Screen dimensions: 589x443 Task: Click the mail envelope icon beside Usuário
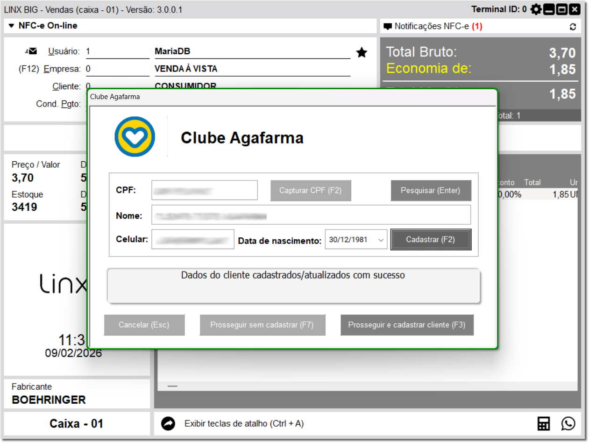(31, 51)
